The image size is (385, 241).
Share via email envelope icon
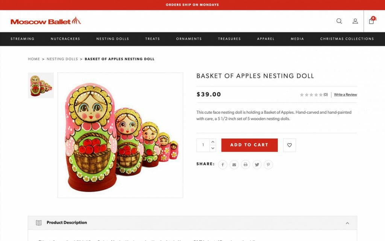point(234,164)
